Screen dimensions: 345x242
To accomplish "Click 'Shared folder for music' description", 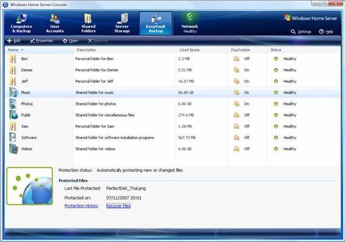I will click(95, 92).
